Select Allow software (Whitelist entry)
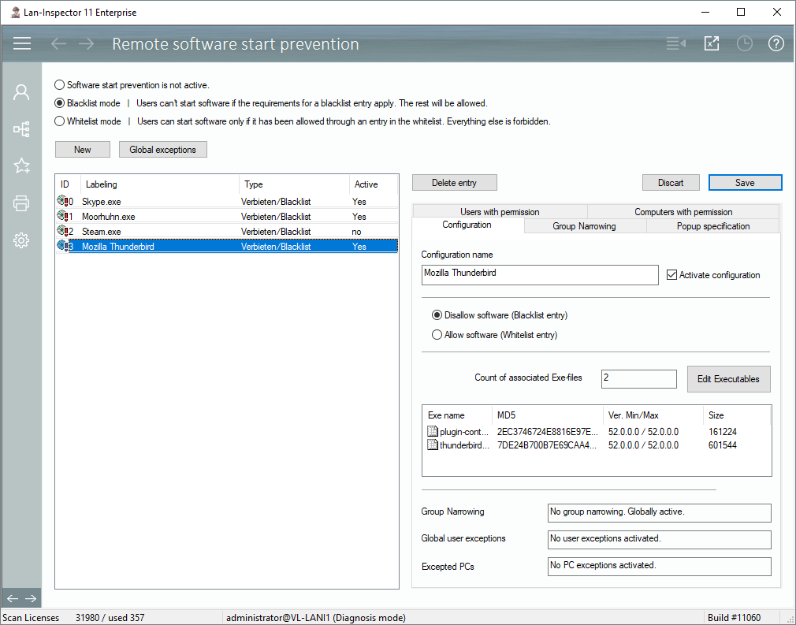 click(437, 335)
